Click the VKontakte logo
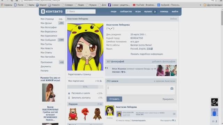The image size is (223, 125). pyautogui.click(x=52, y=11)
